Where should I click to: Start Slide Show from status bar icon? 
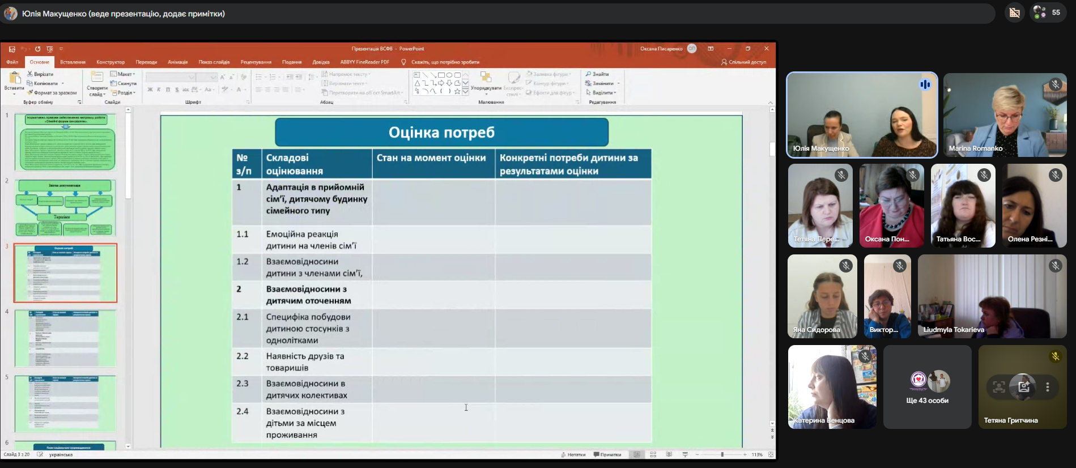click(x=685, y=455)
